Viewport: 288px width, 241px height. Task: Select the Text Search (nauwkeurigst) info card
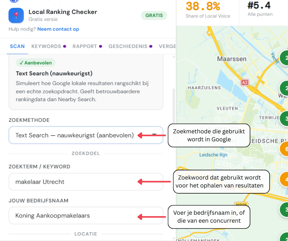86,82
